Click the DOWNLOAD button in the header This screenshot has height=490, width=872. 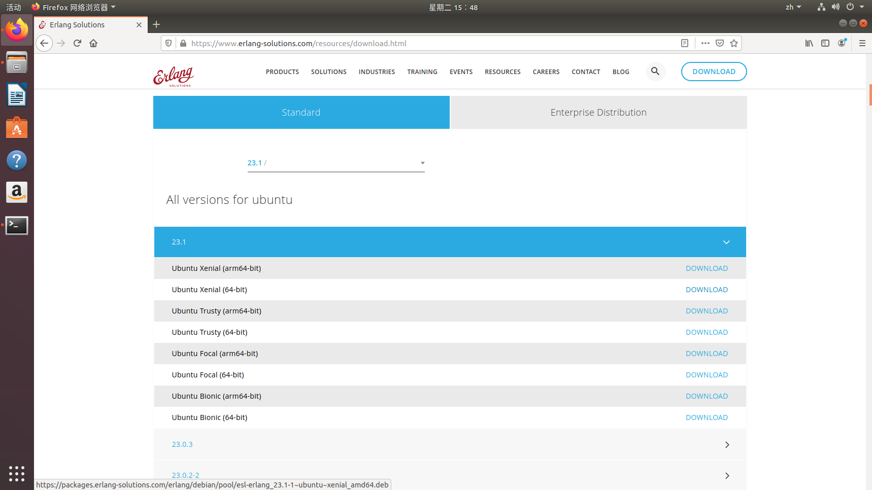coord(714,72)
